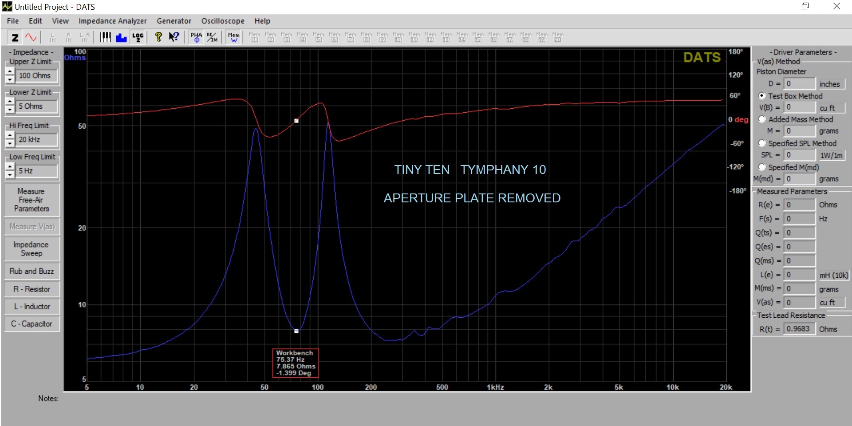Open the Oscilloscope menu
This screenshot has width=852, height=426.
tap(223, 21)
